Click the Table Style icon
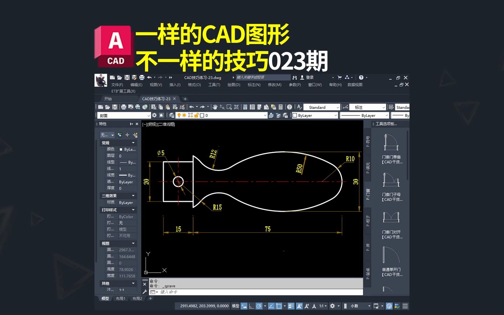This screenshot has width=504, height=315. tap(391, 107)
